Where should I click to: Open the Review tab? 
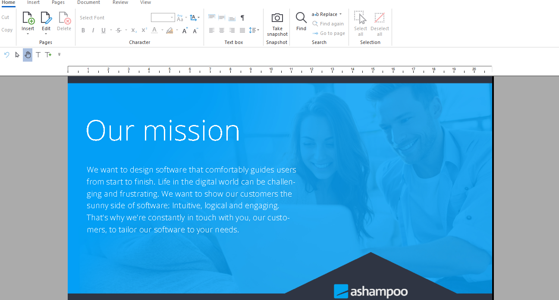click(x=120, y=3)
